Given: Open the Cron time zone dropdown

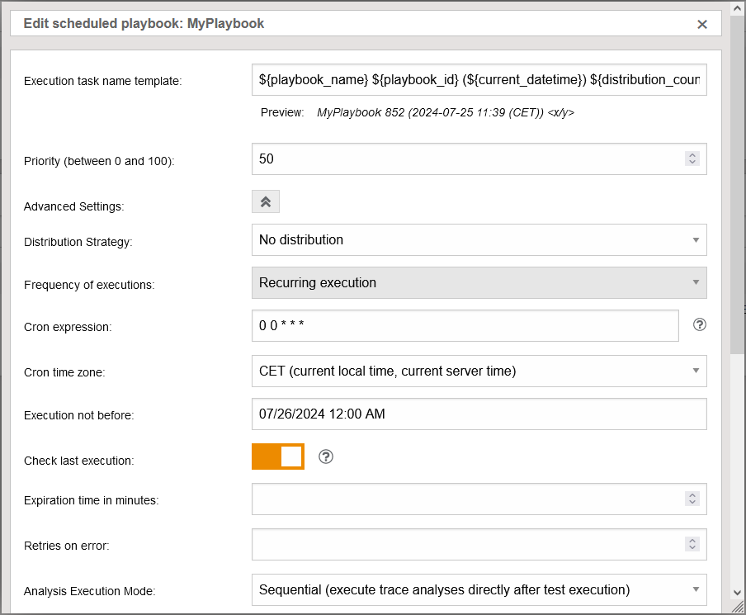Looking at the screenshot, I should [479, 371].
